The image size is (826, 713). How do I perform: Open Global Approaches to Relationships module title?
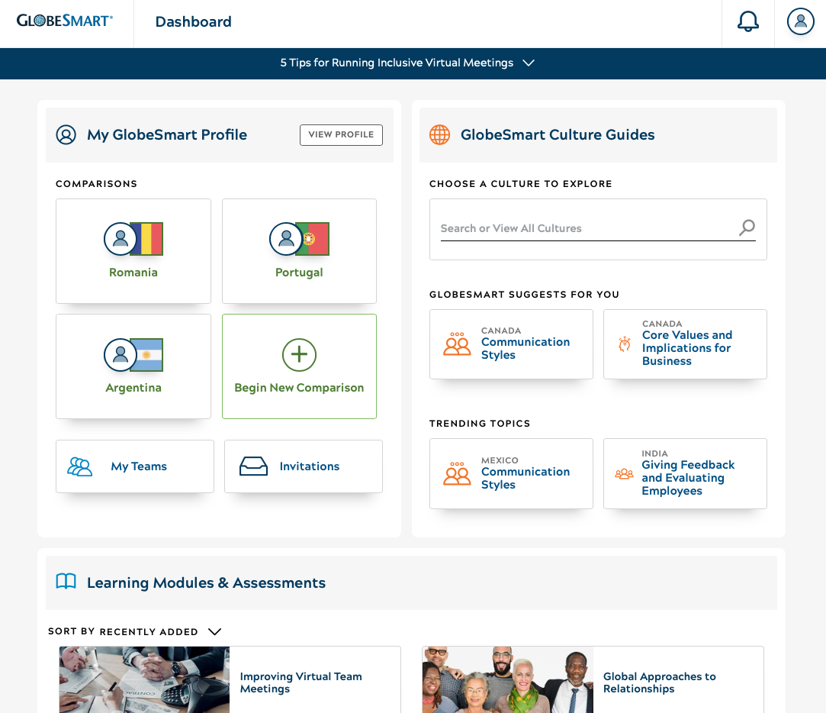click(660, 682)
